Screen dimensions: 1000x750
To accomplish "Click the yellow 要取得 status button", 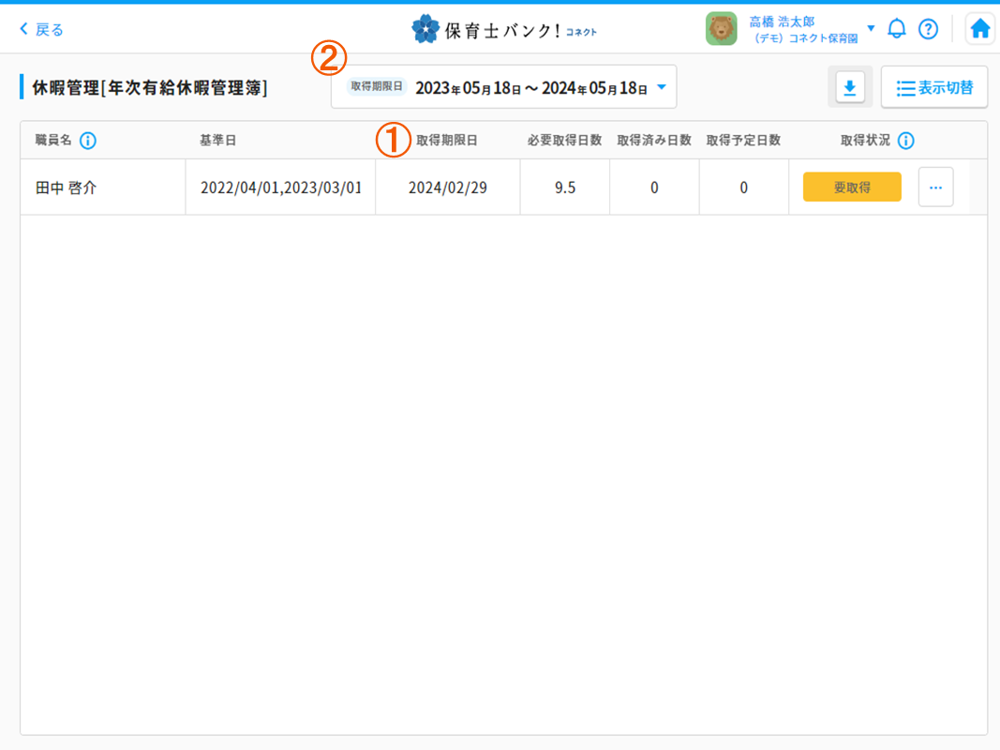I will 852,187.
